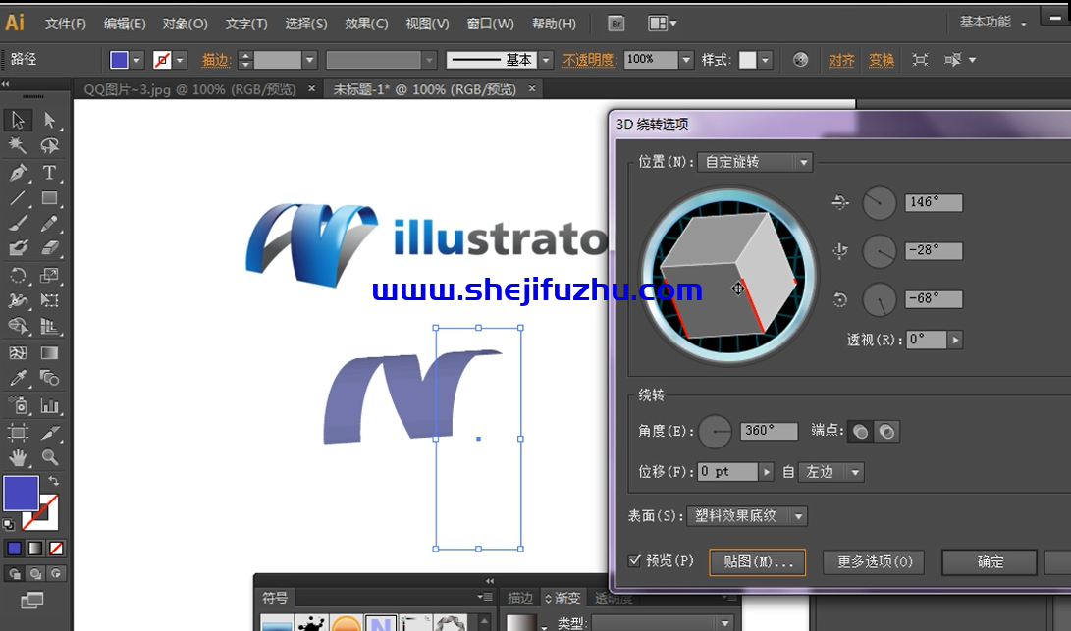
Task: Select the Hand tool
Action: (x=18, y=457)
